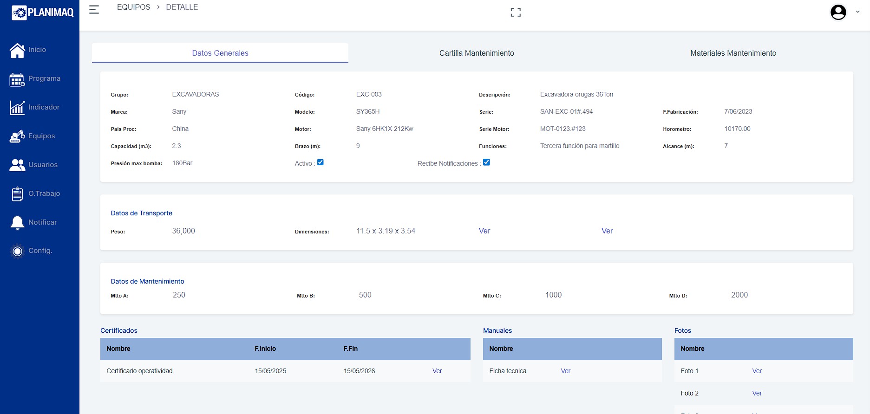Open the Cartilla Mantenimiento tab
Screen dimensions: 870x414
[477, 53]
